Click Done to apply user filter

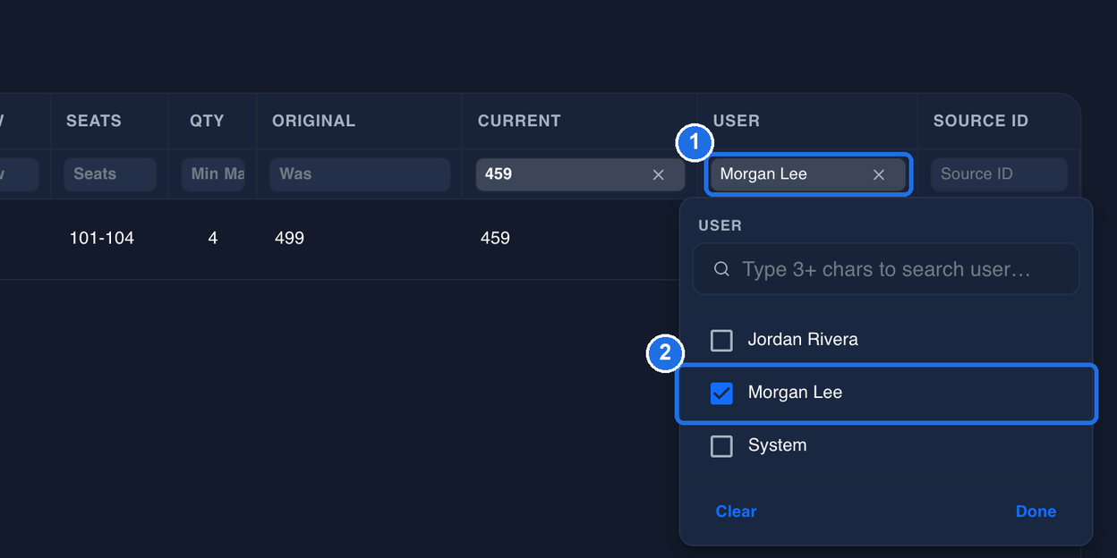(1036, 511)
